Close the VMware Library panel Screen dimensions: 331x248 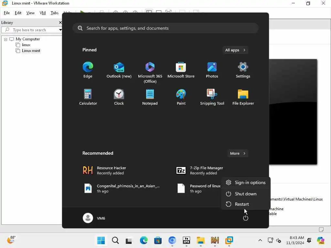pyautogui.click(x=60, y=22)
